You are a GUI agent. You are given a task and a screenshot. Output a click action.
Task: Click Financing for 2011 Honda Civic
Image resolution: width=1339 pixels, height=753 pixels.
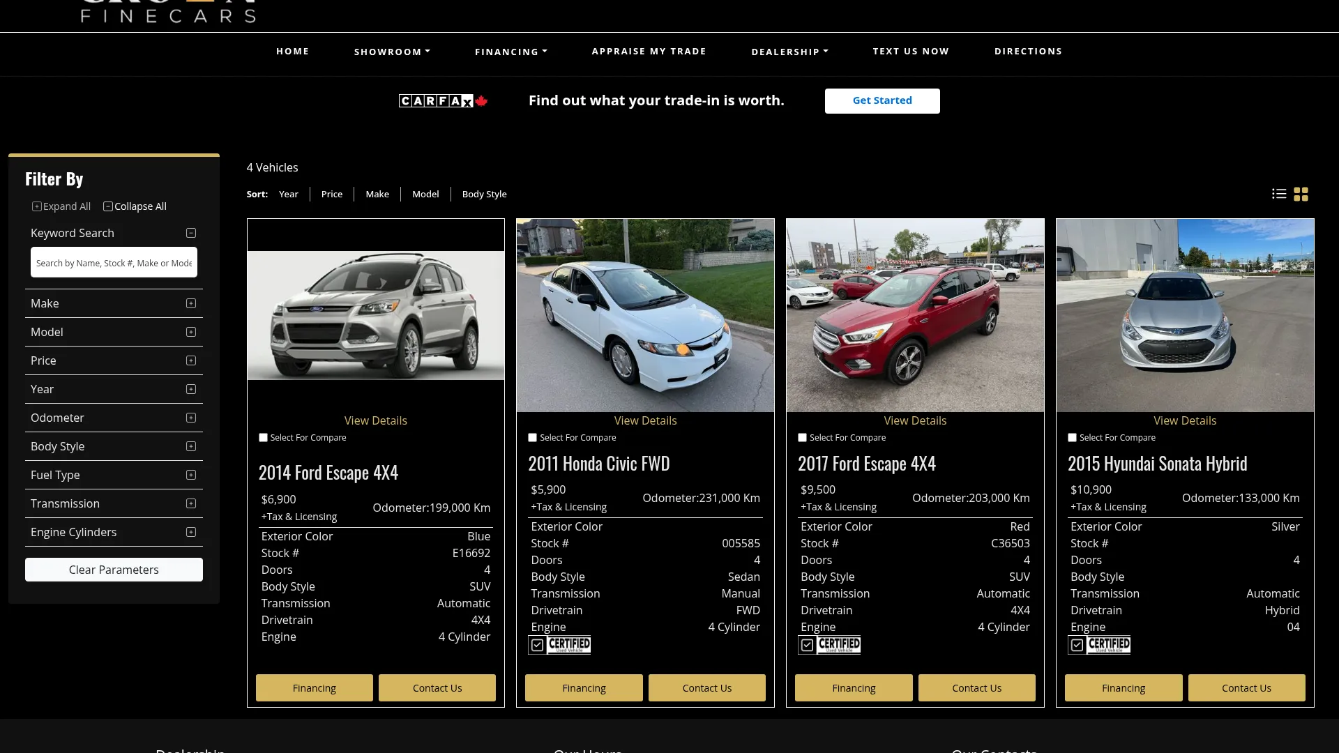[x=584, y=688]
